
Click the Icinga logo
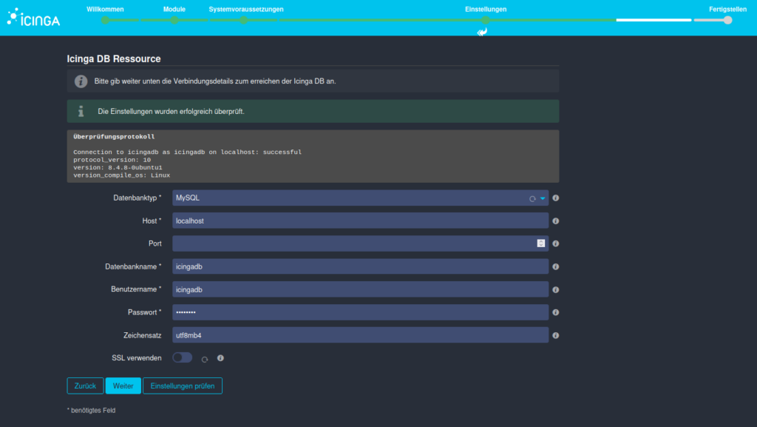click(33, 17)
